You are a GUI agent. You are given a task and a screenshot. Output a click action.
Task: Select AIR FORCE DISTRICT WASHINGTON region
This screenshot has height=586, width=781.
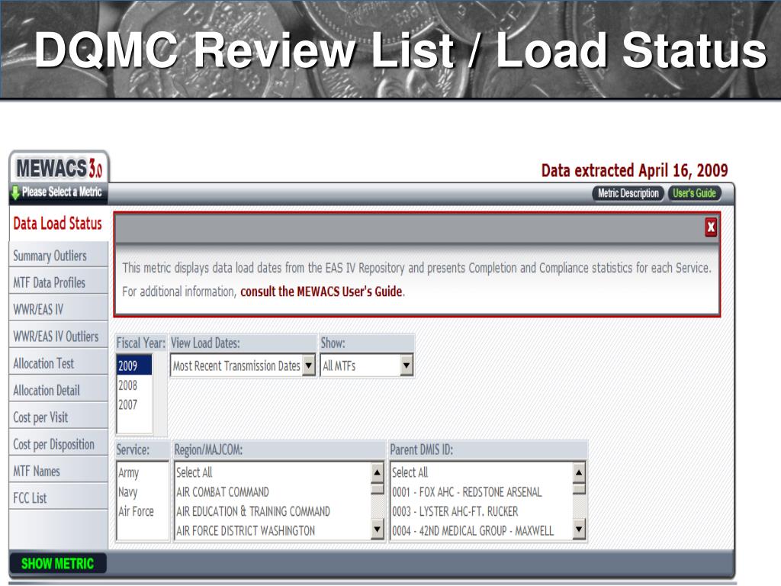coord(273,531)
